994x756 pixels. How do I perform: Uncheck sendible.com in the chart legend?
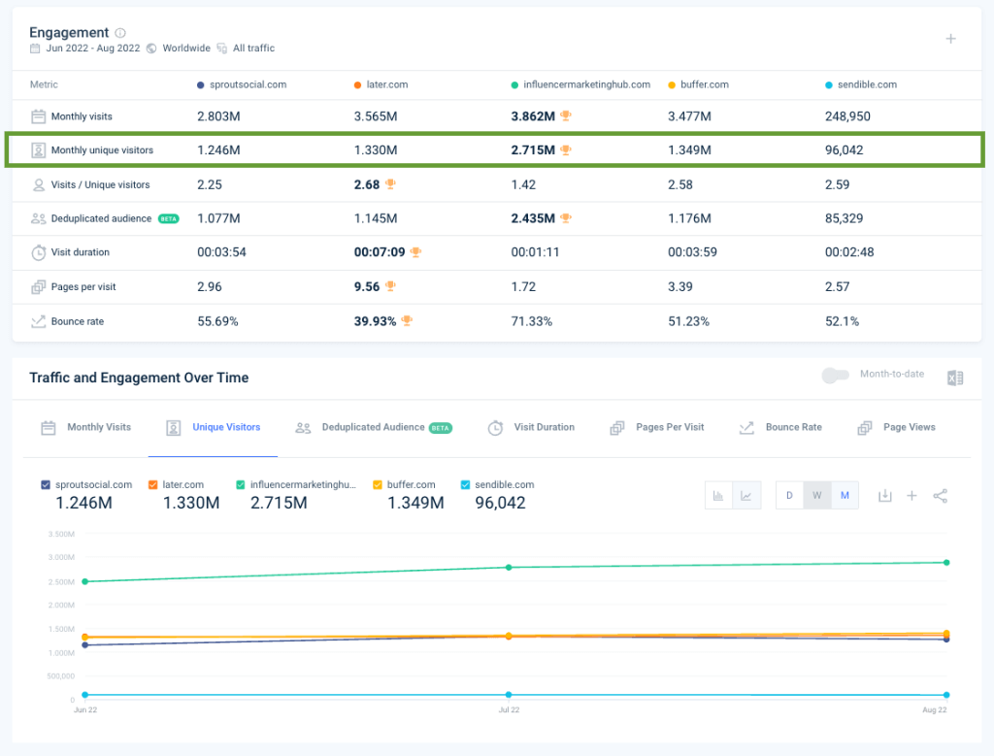(467, 484)
